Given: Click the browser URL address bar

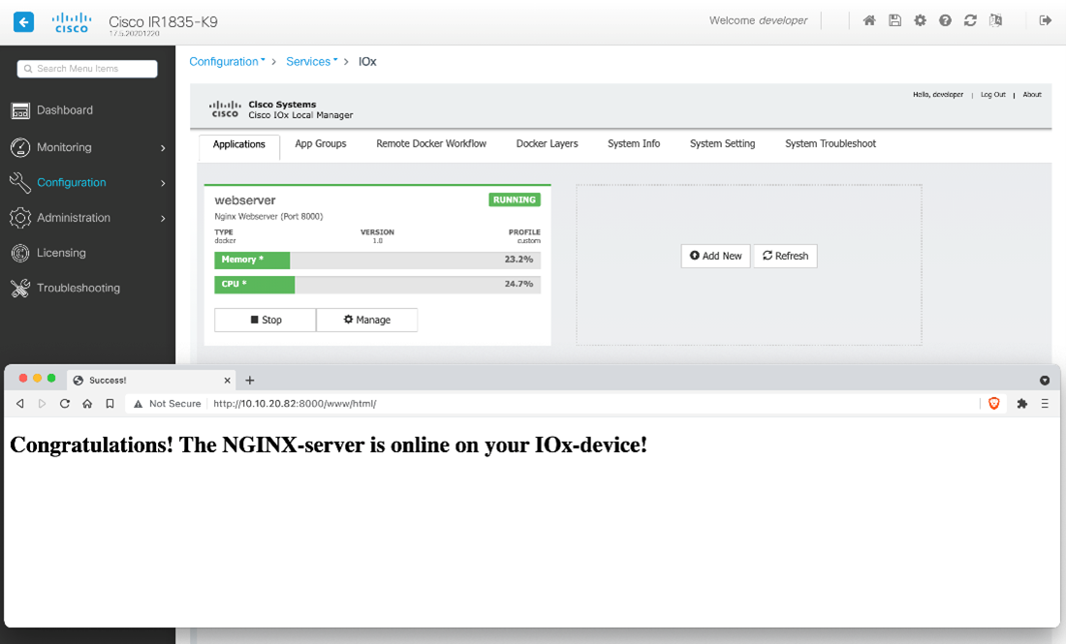Looking at the screenshot, I should click(x=581, y=404).
